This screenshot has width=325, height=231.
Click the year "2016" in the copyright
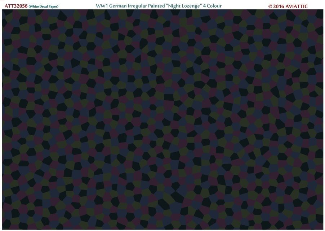[x=279, y=6]
